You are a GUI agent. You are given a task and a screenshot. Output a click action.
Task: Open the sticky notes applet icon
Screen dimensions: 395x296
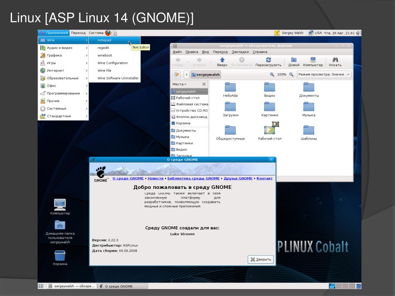[277, 33]
